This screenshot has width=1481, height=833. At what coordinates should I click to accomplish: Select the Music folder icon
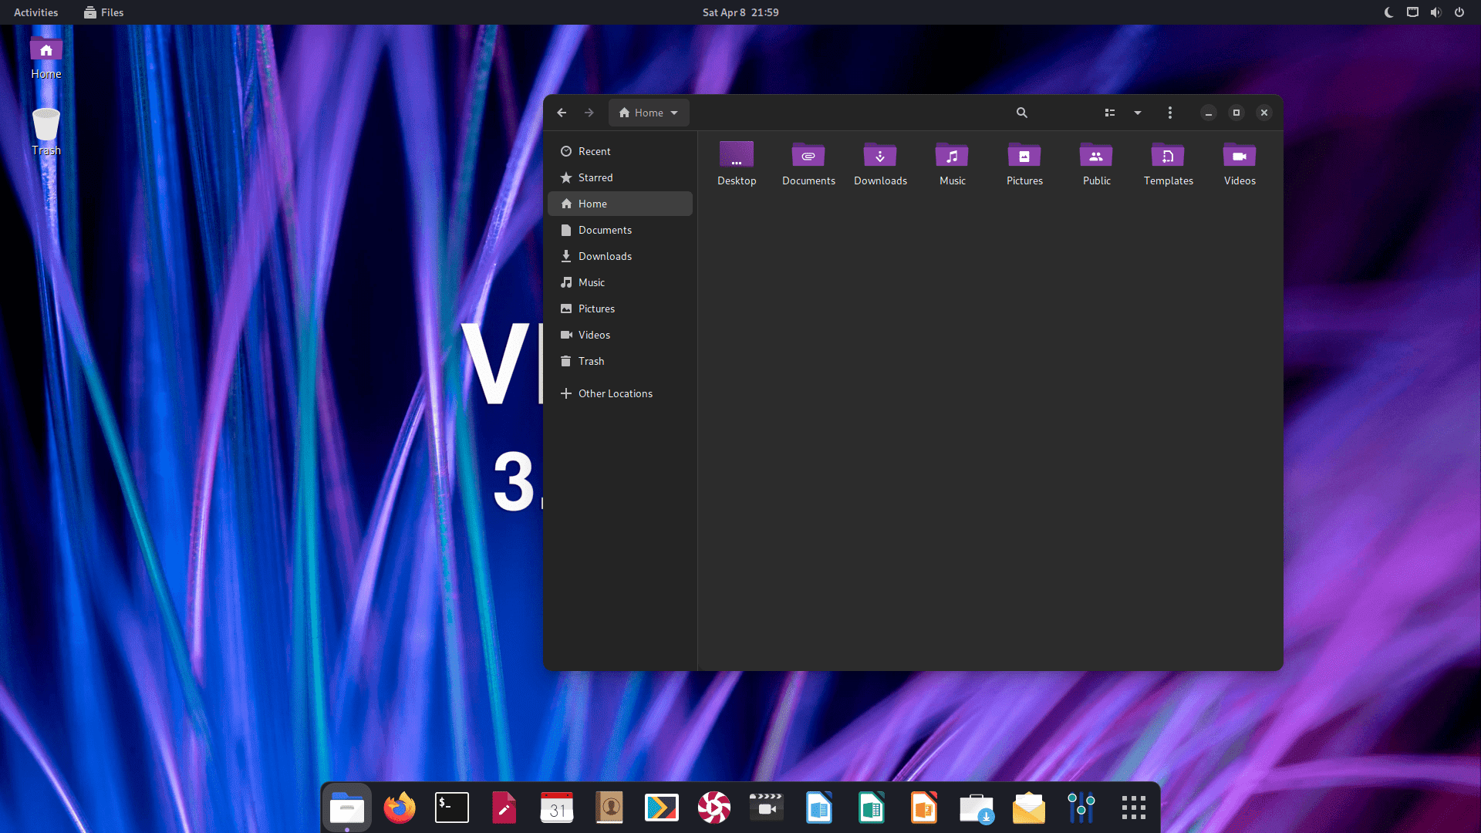tap(952, 154)
